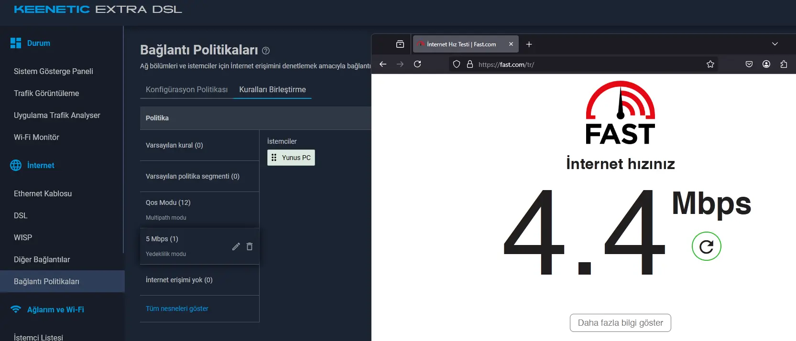Viewport: 796px width, 341px height.
Task: Select İnternet erişimi yok (0) policy
Action: (199, 280)
